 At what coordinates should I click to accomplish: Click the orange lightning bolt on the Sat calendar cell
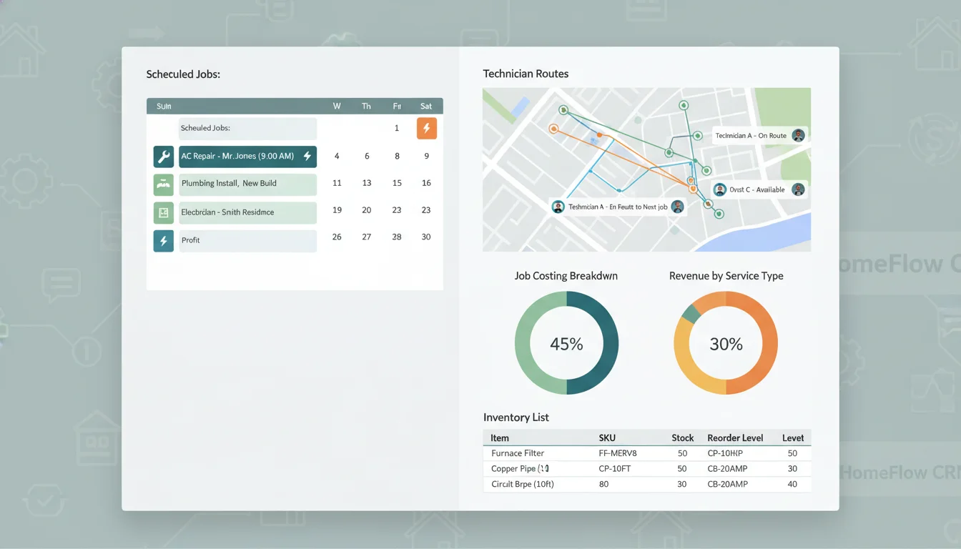(426, 128)
